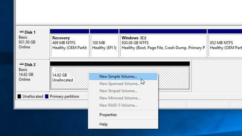242x136 pixels.
Task: Click the black bar above unallocated space
Action: pyautogui.click(x=120, y=64)
